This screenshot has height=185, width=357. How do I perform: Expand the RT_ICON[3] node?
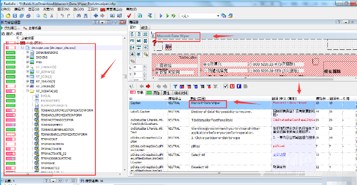tap(27, 76)
